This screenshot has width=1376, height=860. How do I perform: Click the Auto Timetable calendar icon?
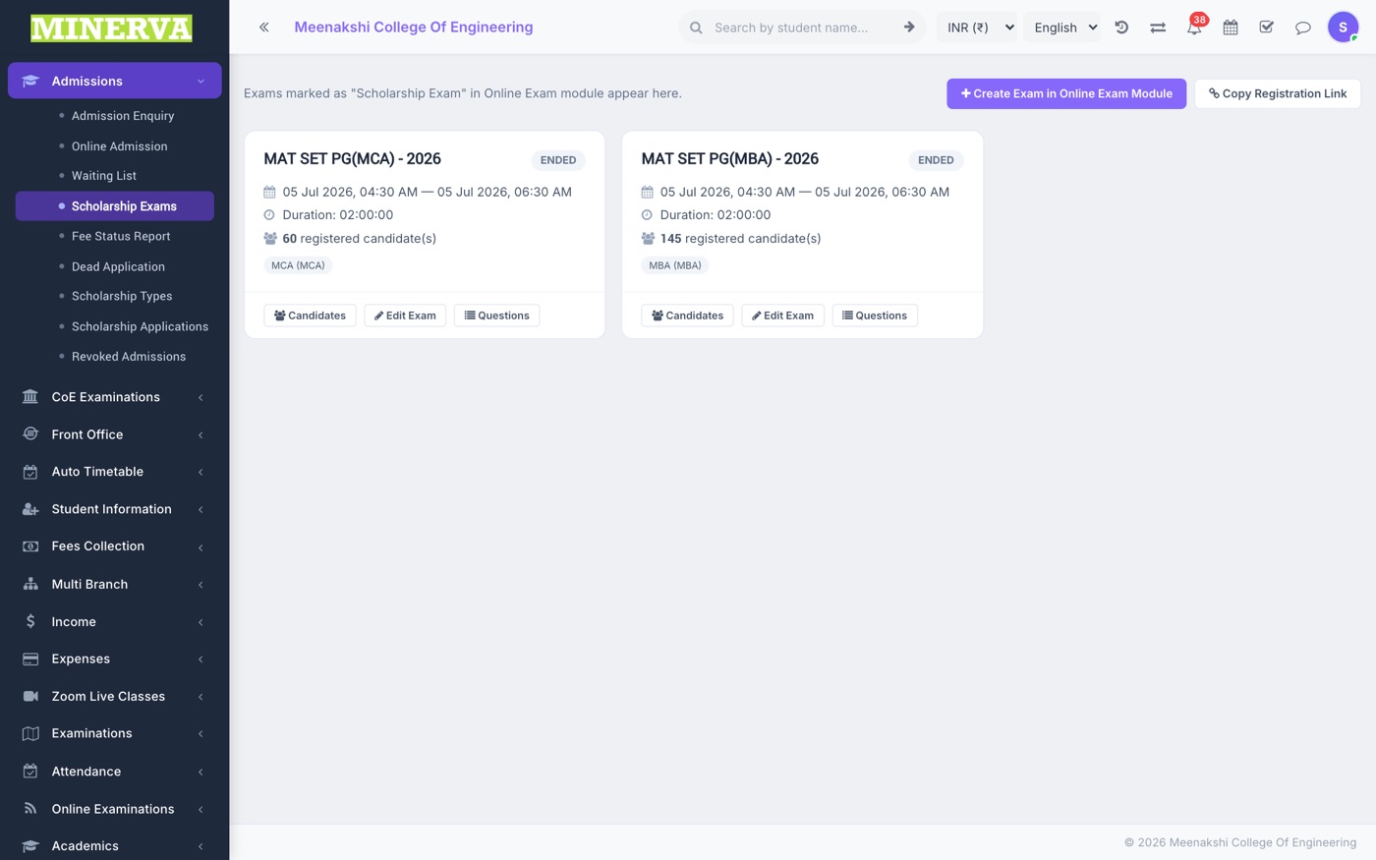click(30, 472)
